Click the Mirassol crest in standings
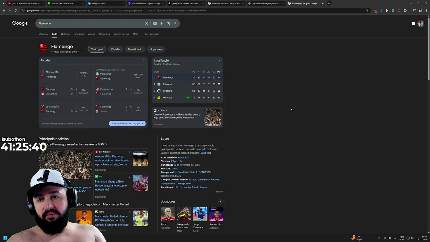The width and height of the screenshot is (430, 242). (159, 98)
